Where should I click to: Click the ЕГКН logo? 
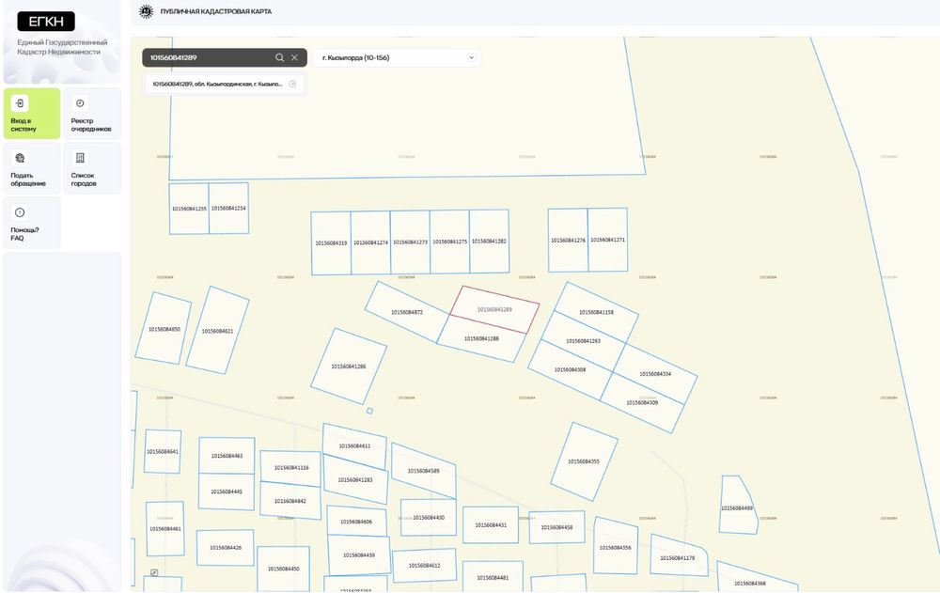[x=46, y=22]
